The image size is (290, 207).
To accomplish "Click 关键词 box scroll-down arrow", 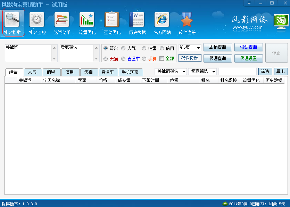I will [x=54, y=58].
